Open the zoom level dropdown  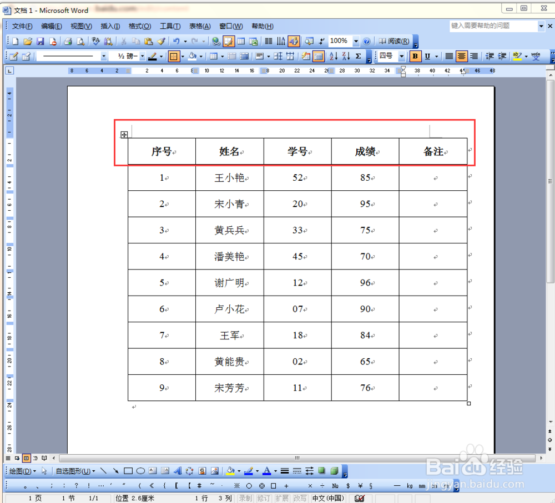pos(356,41)
